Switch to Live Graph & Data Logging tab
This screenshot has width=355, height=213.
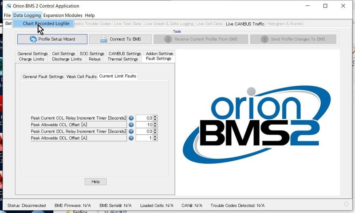click(x=169, y=24)
